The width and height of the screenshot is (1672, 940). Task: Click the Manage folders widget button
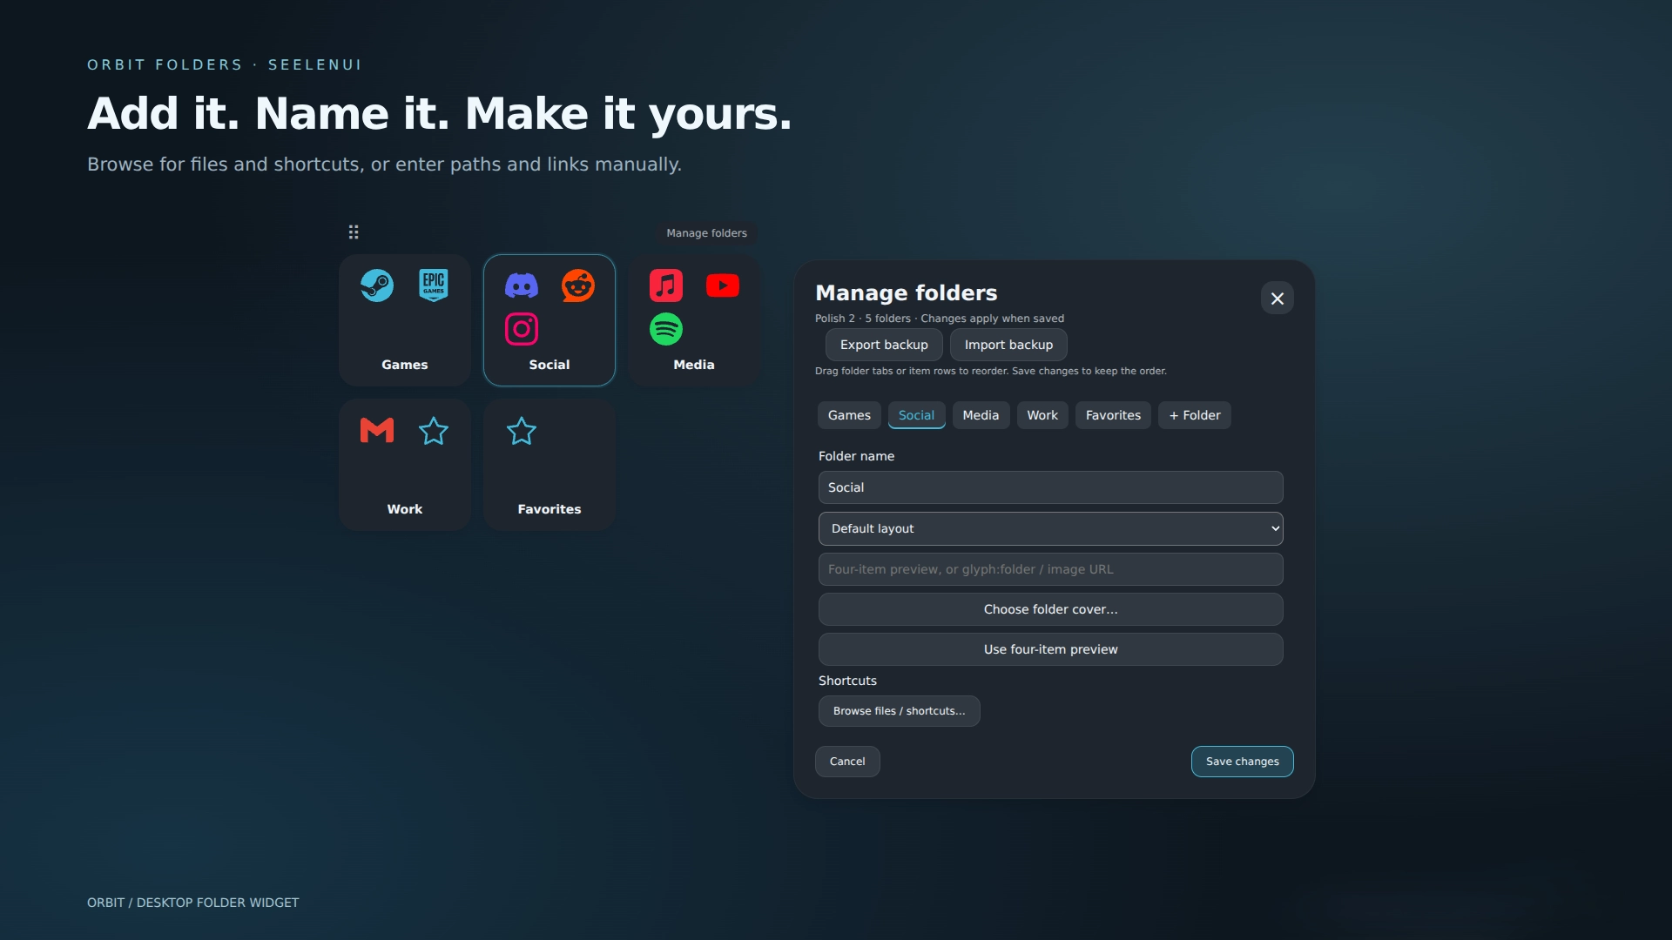coord(707,233)
